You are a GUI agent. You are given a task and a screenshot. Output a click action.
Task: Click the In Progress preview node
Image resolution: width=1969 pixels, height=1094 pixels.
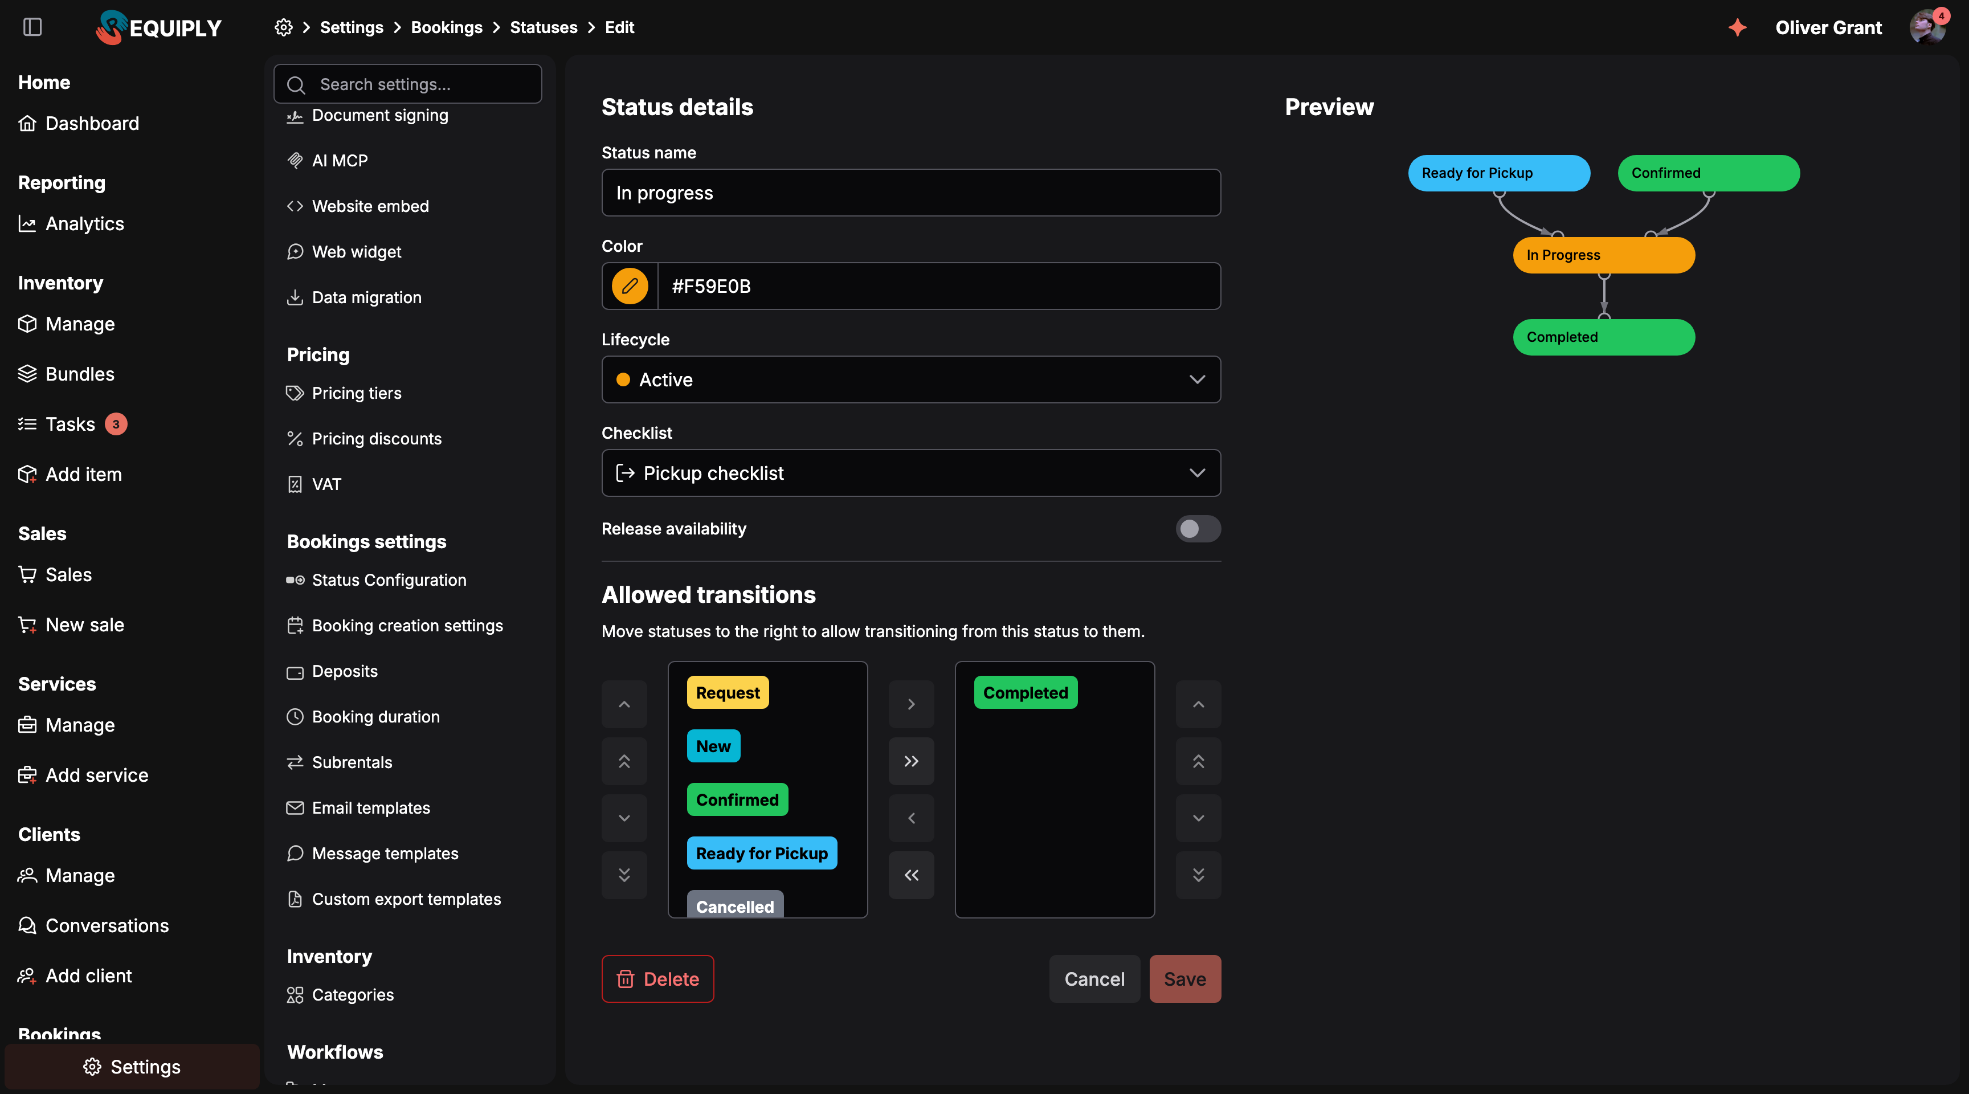click(x=1604, y=255)
